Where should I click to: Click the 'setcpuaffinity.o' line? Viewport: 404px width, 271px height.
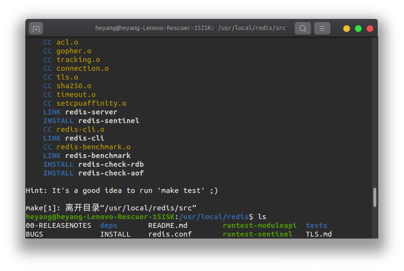pos(85,103)
